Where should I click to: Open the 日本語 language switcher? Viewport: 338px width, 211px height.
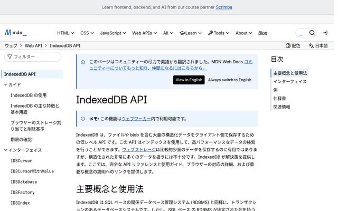pos(318,46)
